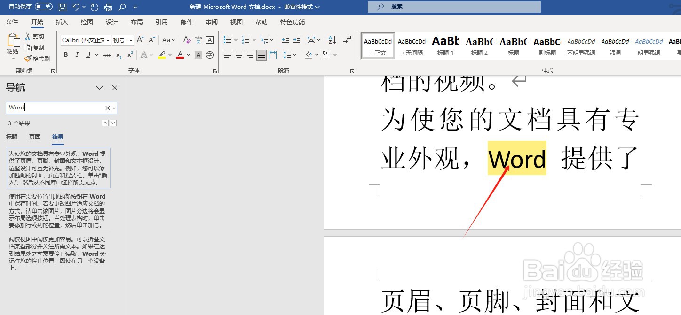Switch to the 审阅 Review tab
This screenshot has width=681, height=315.
[x=212, y=22]
